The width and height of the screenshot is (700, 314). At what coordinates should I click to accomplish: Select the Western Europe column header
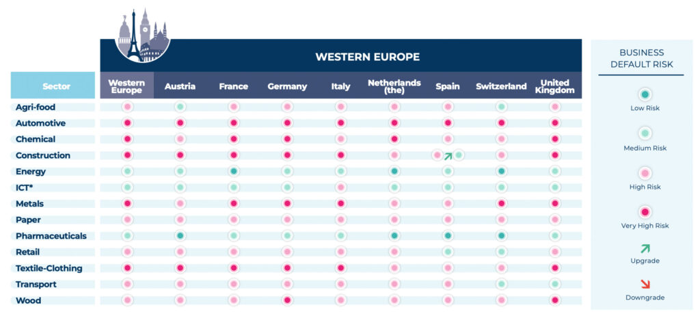click(126, 86)
